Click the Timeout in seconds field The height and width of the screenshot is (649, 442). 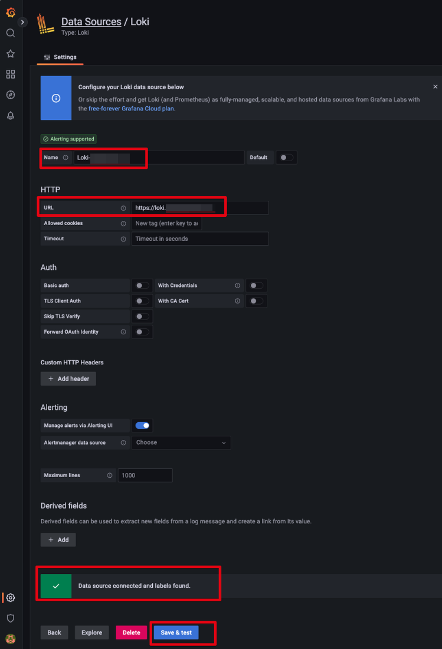(x=200, y=239)
